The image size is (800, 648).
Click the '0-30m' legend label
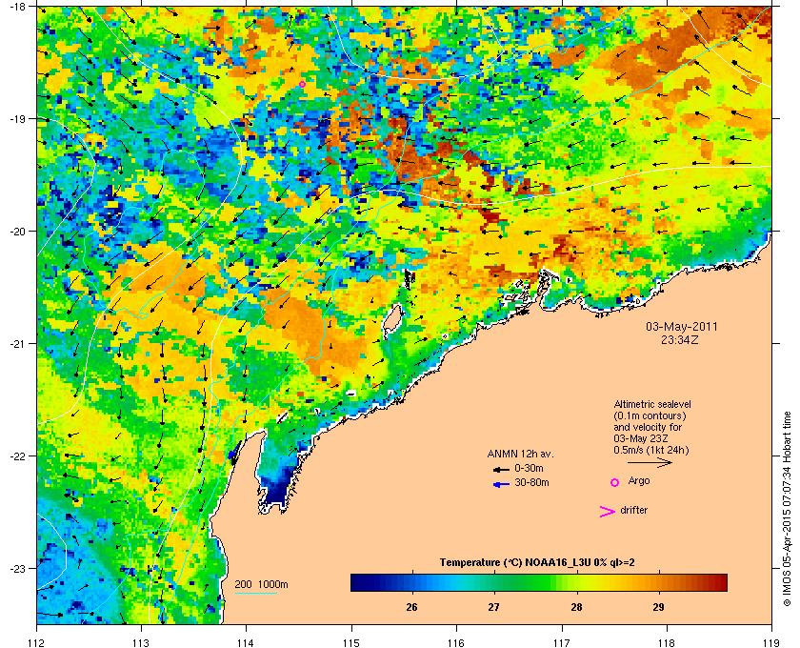point(529,468)
